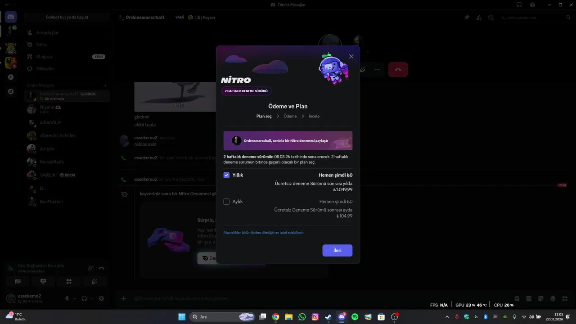Show hidden system tray icons
The height and width of the screenshot is (324, 576).
(x=447, y=317)
